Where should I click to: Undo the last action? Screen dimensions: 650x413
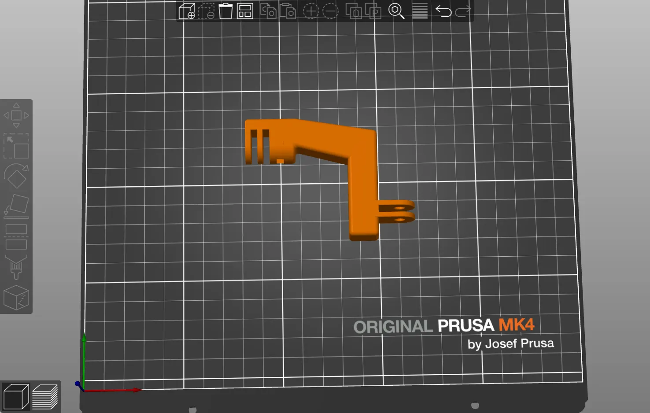(443, 11)
